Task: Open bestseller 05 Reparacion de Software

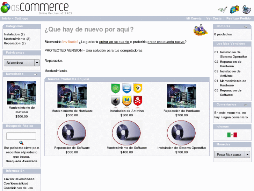Action: (231, 93)
